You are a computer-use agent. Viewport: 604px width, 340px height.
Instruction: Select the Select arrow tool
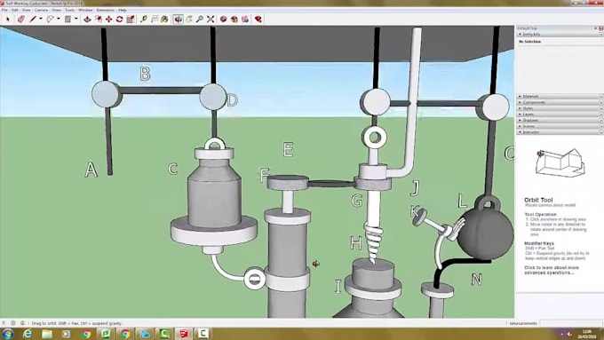(8, 19)
